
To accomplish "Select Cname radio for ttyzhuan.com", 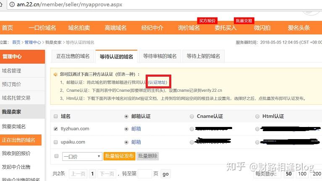I will (192, 129).
